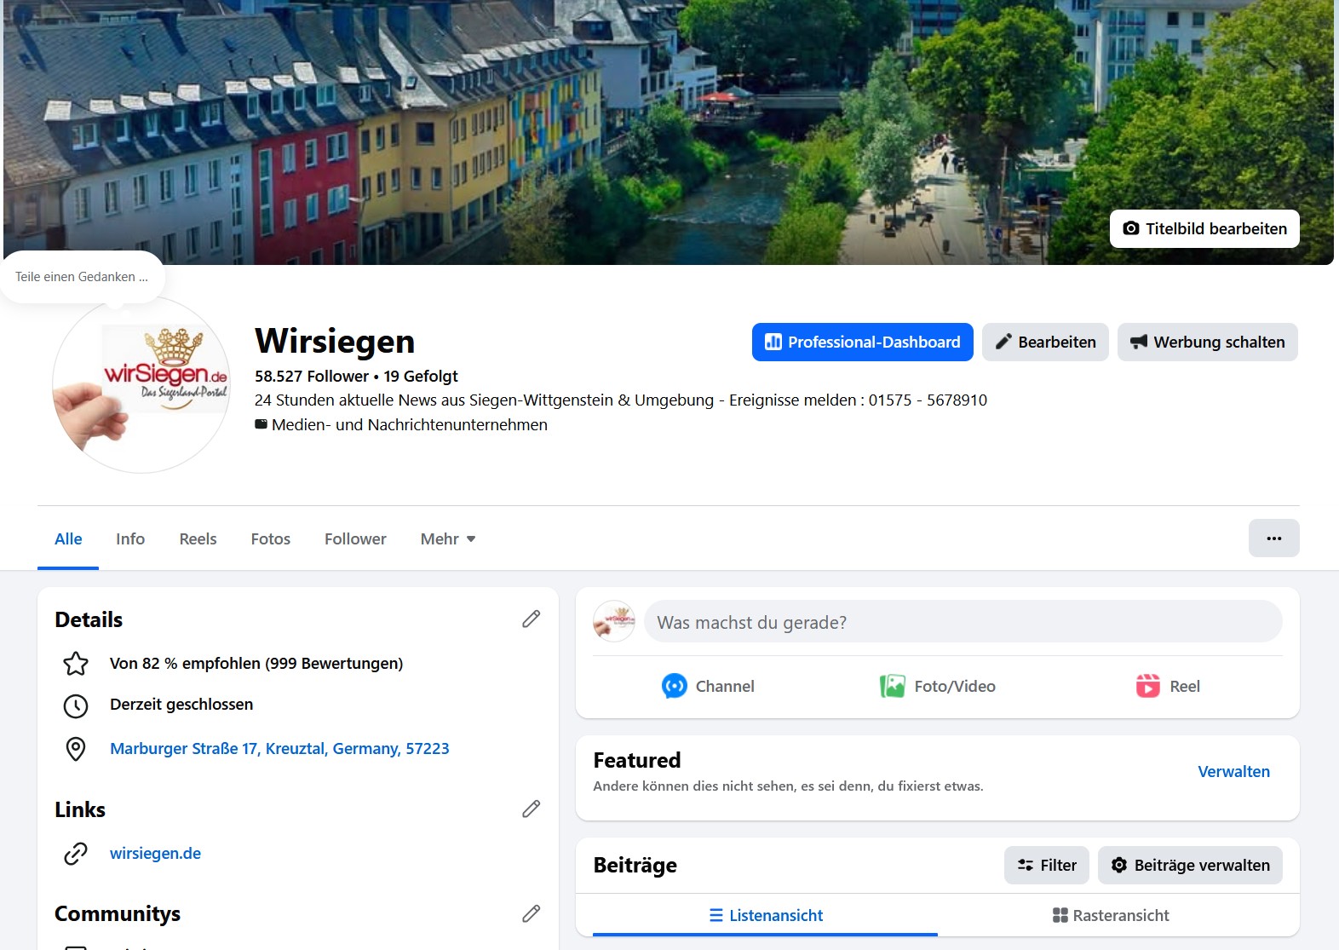
Task: Switch to the Fotos tab
Action: pos(271,539)
